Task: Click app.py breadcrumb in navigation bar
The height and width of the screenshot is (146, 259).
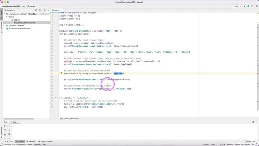Action: click(x=31, y=6)
